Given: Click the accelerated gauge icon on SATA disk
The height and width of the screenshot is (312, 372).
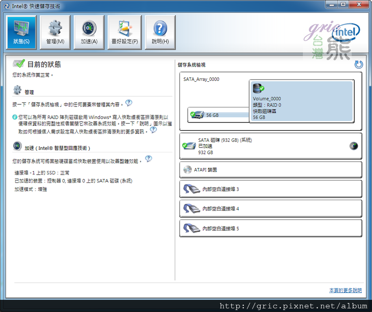Looking at the screenshot, I should tap(353, 146).
